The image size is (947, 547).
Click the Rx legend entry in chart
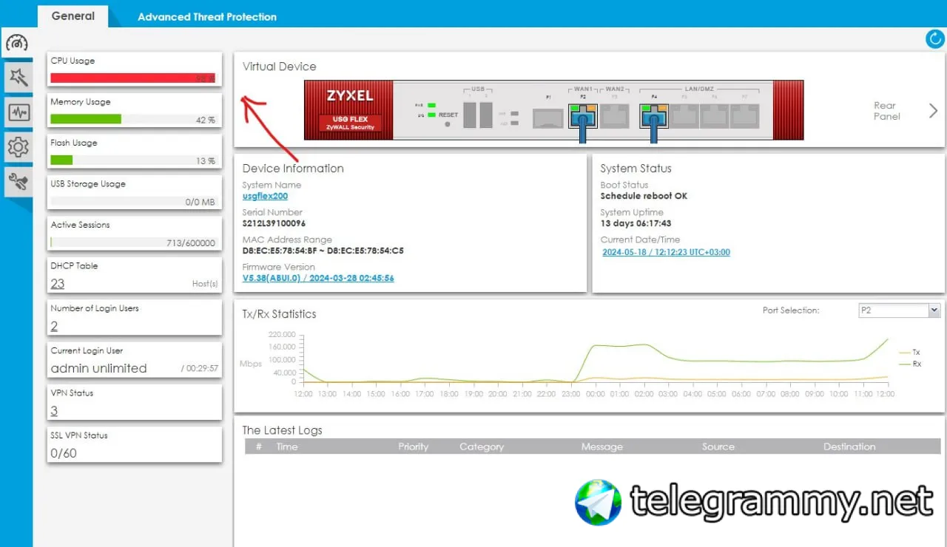pos(909,364)
